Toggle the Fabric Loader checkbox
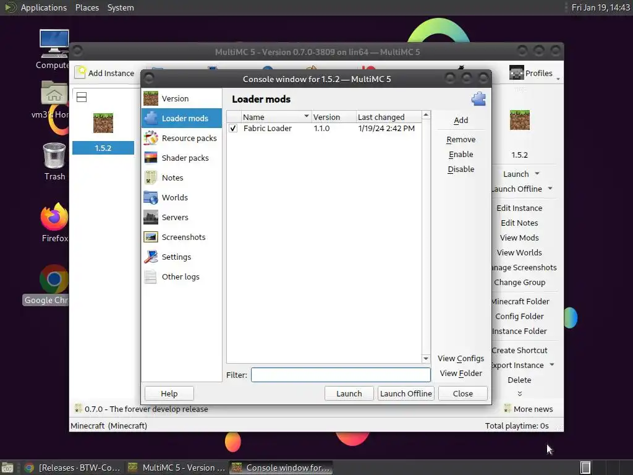This screenshot has height=475, width=633. [233, 129]
